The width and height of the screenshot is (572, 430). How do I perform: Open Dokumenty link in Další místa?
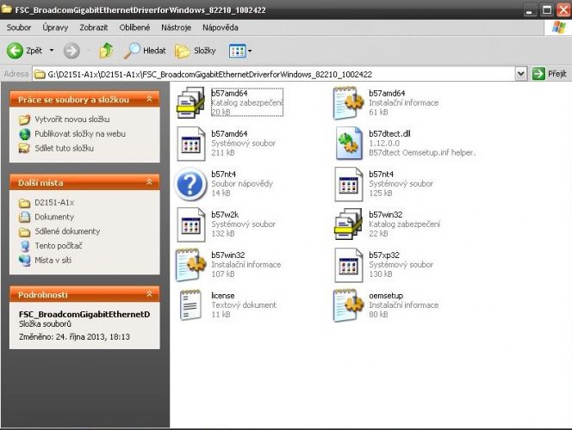click(x=54, y=217)
